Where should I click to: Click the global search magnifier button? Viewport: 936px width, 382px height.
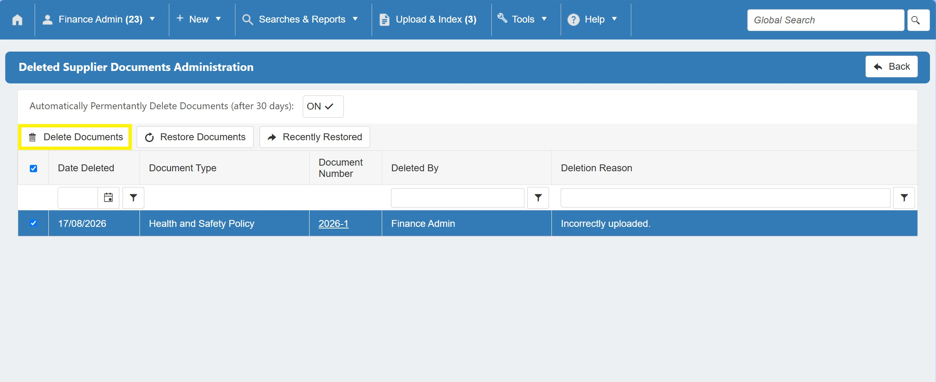pos(918,20)
